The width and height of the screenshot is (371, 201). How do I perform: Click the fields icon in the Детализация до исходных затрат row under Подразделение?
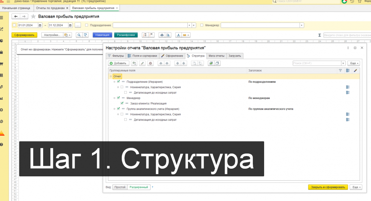coord(347,93)
